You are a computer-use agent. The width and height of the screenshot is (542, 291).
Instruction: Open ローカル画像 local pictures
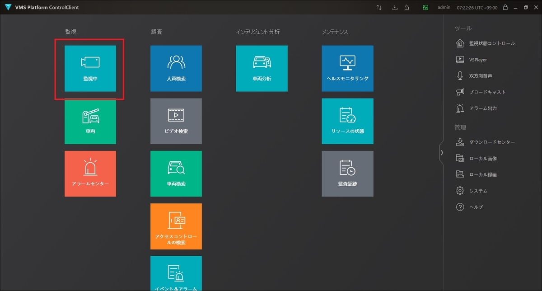pos(477,158)
